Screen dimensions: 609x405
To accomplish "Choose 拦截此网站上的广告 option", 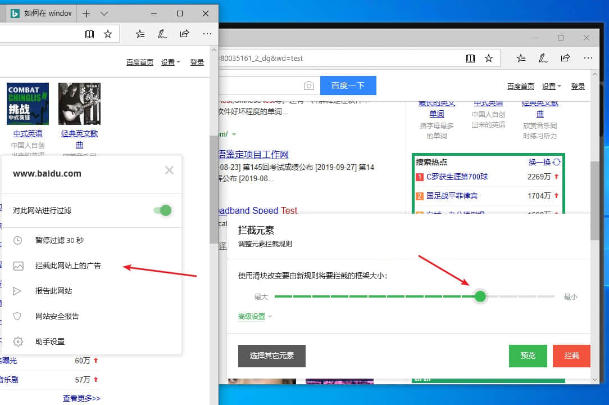I will pos(68,265).
